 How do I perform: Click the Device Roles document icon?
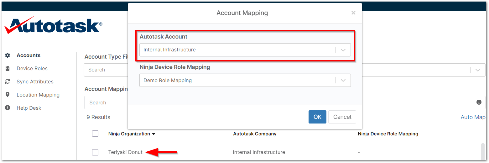click(8, 68)
